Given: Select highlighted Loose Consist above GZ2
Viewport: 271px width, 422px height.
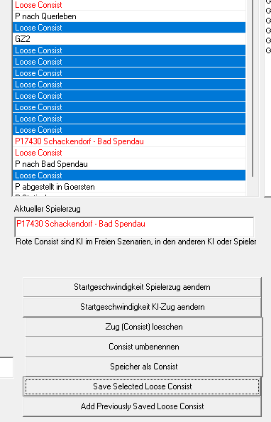Looking at the screenshot, I should (x=129, y=28).
